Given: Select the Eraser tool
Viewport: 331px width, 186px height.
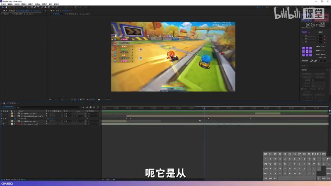Looking at the screenshot, I should (x=49, y=7).
